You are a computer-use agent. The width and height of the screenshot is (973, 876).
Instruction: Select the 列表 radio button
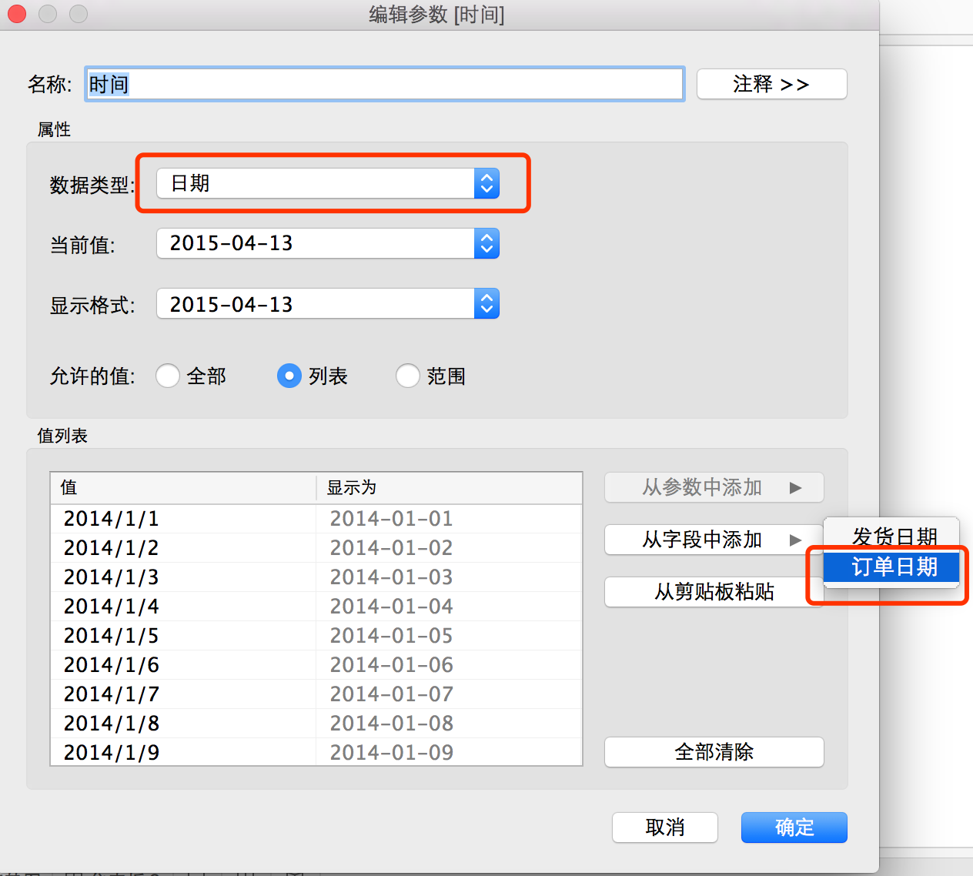click(289, 376)
